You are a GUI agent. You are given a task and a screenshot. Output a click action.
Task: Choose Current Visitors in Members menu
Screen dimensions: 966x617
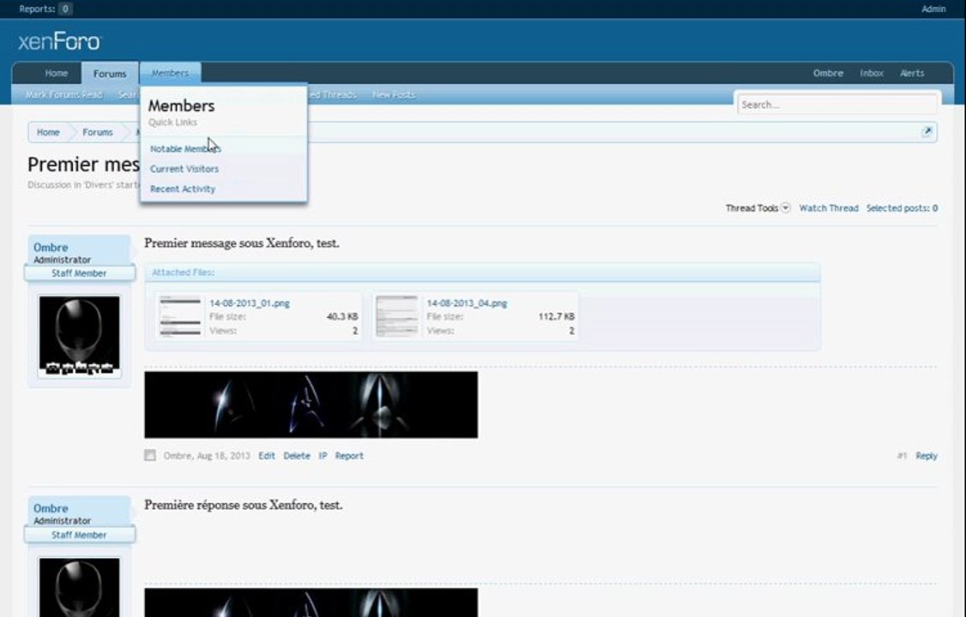[184, 169]
